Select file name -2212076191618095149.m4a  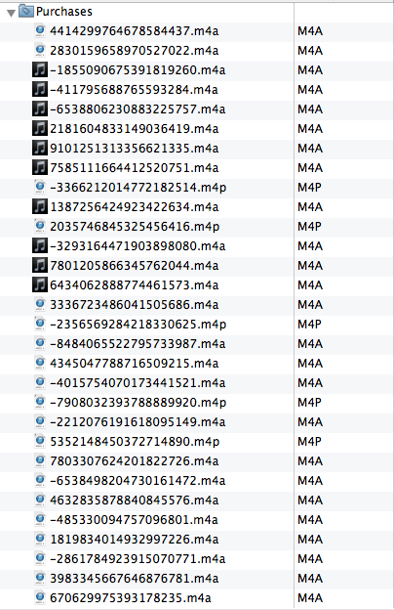(138, 421)
